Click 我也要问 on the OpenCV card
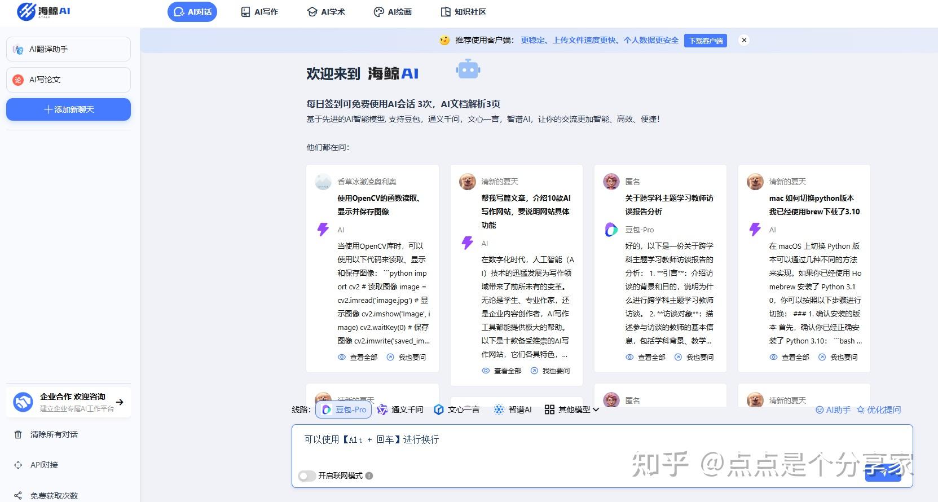Image resolution: width=938 pixels, height=502 pixels. pyautogui.click(x=406, y=357)
